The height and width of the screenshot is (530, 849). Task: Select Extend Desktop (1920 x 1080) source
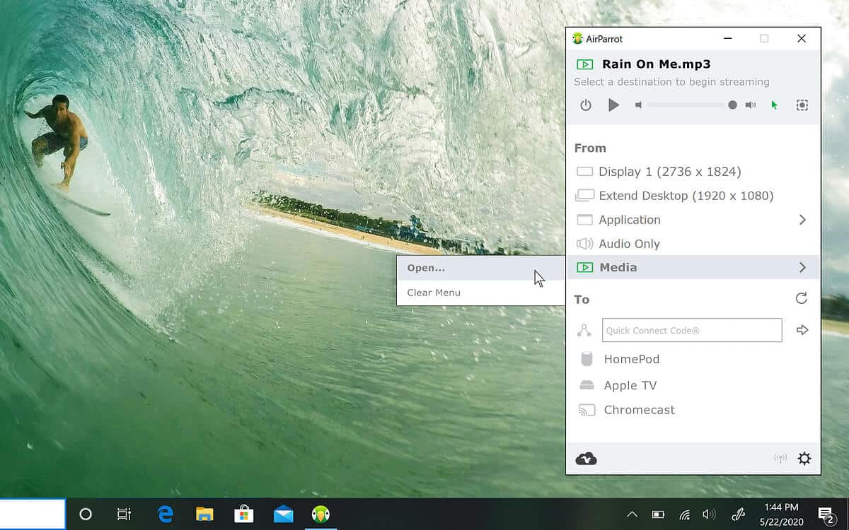tap(685, 196)
